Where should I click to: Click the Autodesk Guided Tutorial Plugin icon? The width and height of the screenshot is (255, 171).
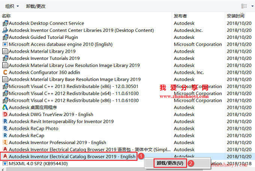[x=5, y=37]
